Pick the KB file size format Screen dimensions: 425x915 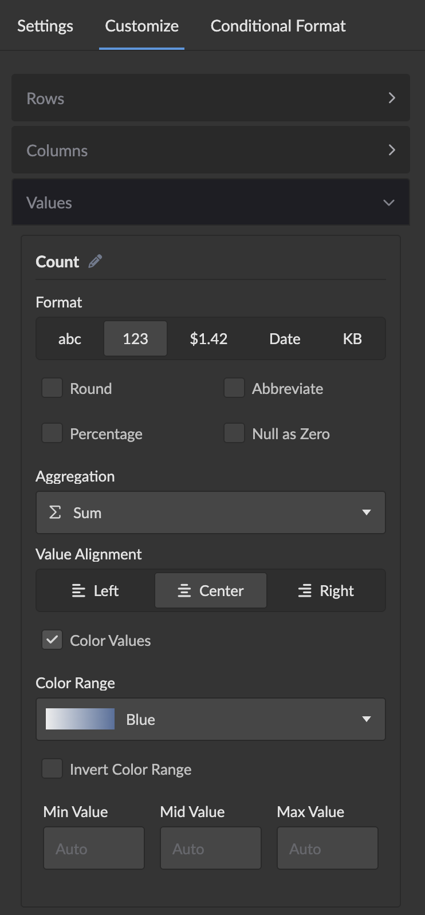pyautogui.click(x=352, y=339)
